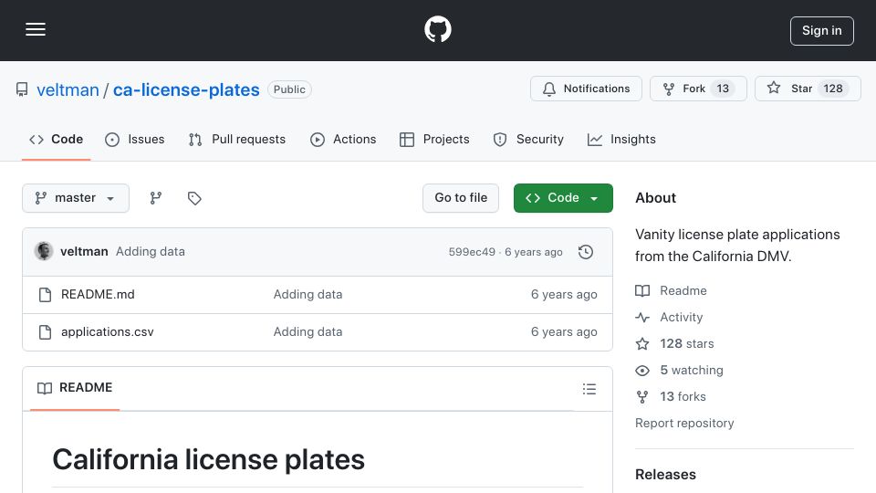Click the Fork count badge 13
Viewport: 876px width, 493px height.
click(723, 89)
